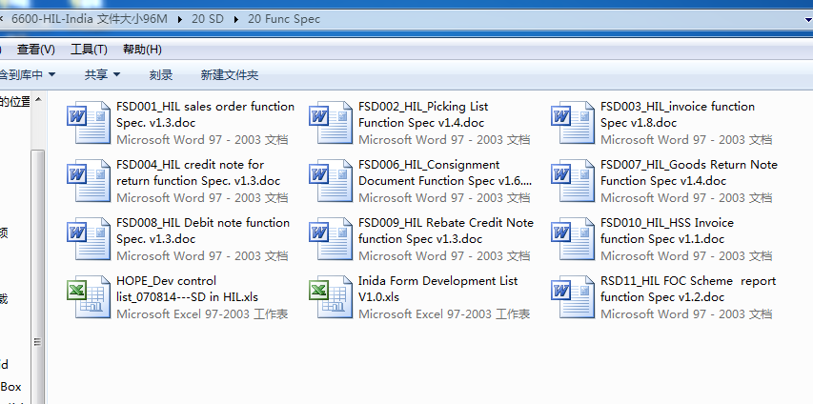Click filename FSD003_HIL_invoice function Spec v1.8.doc

(678, 114)
